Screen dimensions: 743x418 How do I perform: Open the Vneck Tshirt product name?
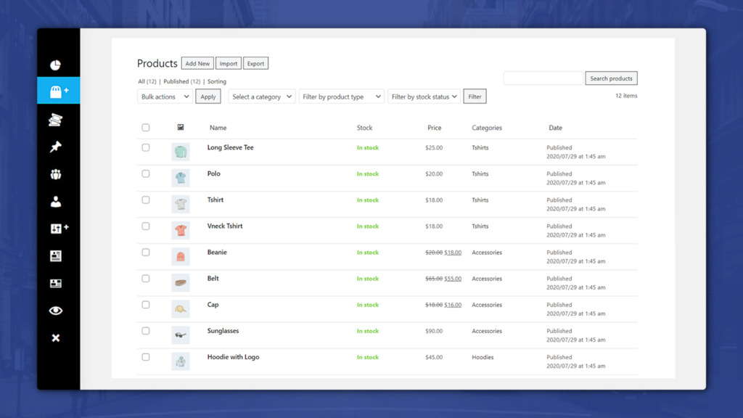coord(225,226)
